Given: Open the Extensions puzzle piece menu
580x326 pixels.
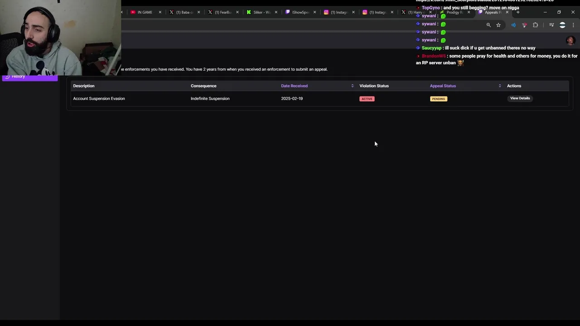Looking at the screenshot, I should (x=536, y=25).
